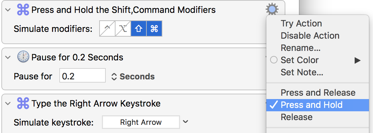Select Press and Release option
The height and width of the screenshot is (133, 373).
[318, 93]
